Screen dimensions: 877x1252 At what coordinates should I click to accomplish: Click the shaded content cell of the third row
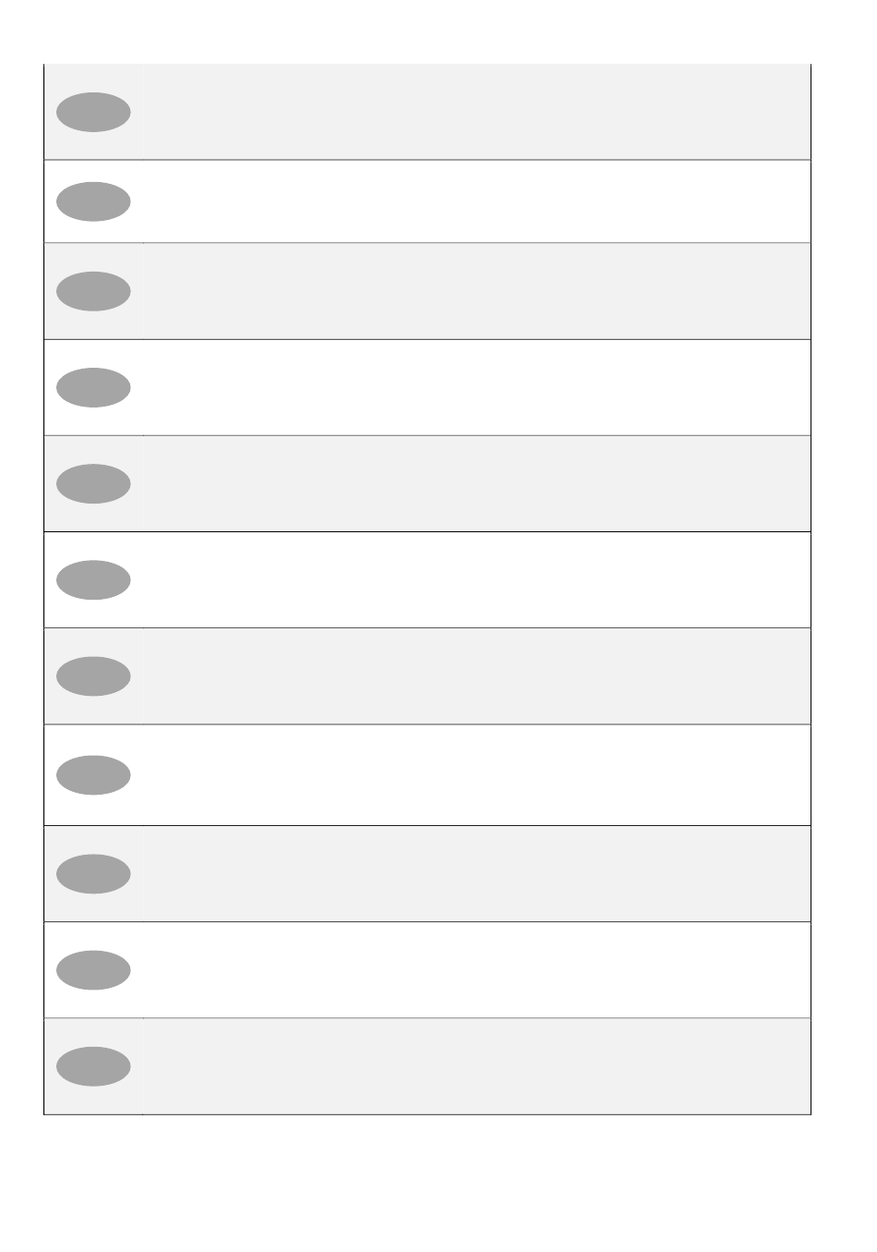476,291
